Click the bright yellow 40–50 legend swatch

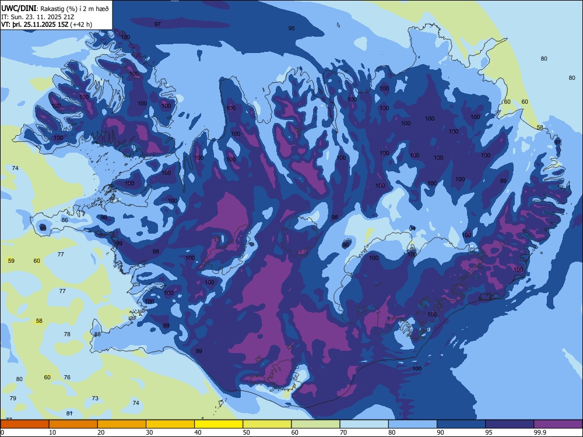click(x=219, y=424)
